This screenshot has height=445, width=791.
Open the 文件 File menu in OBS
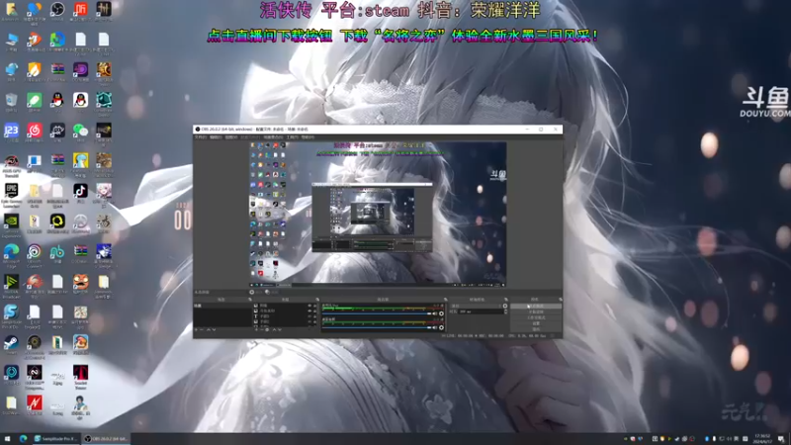pos(201,136)
